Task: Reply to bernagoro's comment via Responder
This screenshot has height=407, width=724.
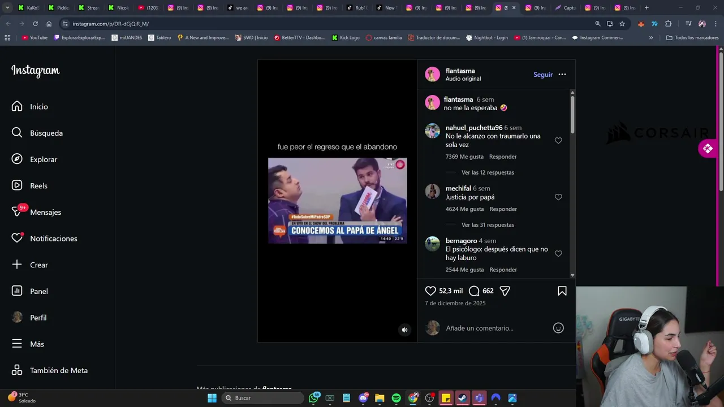Action: [x=503, y=270]
